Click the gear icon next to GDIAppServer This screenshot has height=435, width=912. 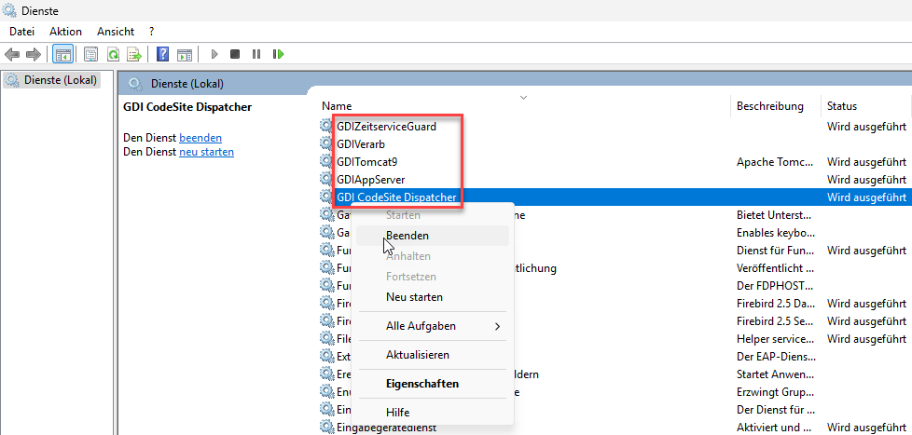[327, 180]
